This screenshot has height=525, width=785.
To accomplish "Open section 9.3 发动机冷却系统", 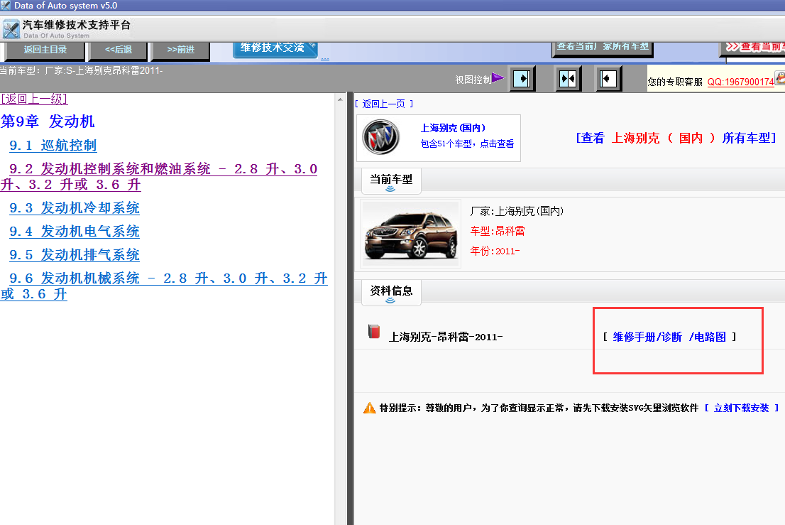I will 74,208.
